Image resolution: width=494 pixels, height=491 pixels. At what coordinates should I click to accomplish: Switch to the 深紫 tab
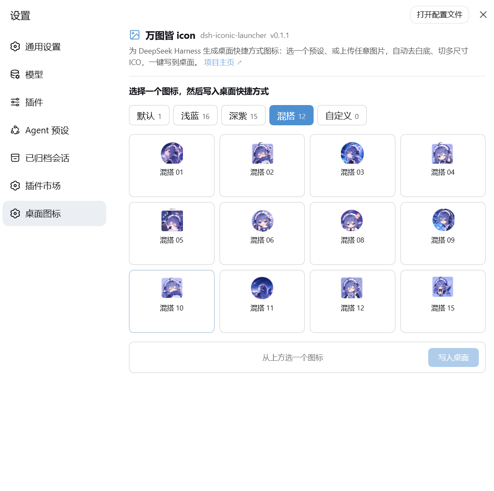pyautogui.click(x=243, y=116)
